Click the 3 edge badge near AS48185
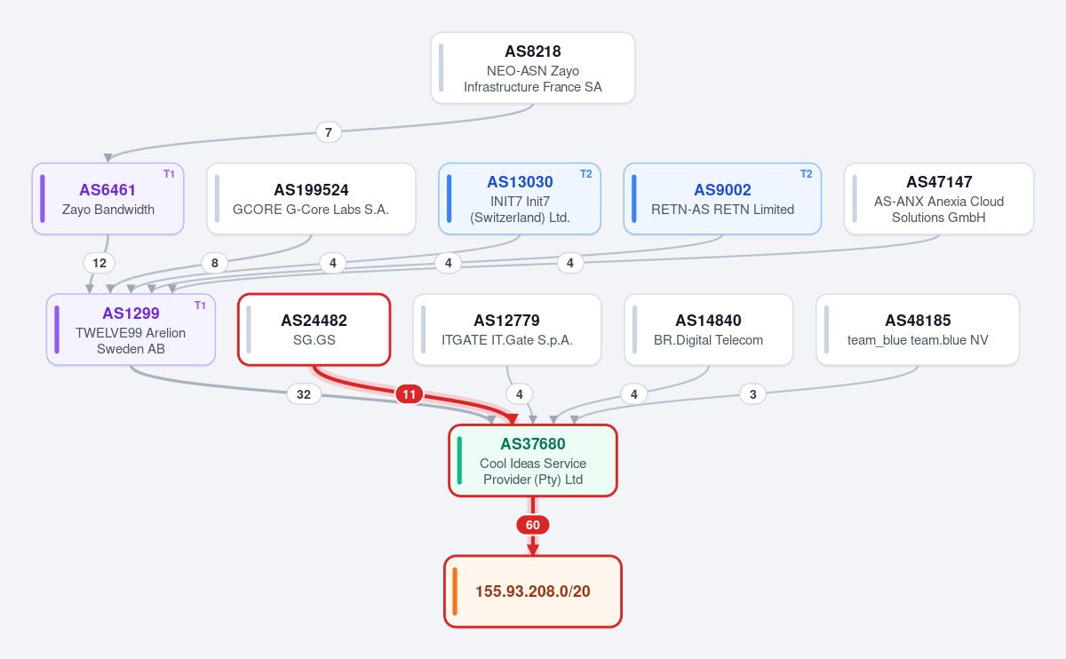The width and height of the screenshot is (1066, 659). [752, 394]
